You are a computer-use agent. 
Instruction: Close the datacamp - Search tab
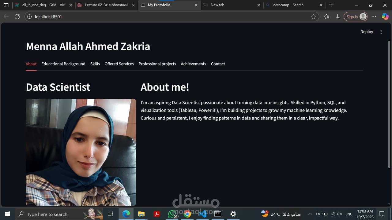click(321, 5)
